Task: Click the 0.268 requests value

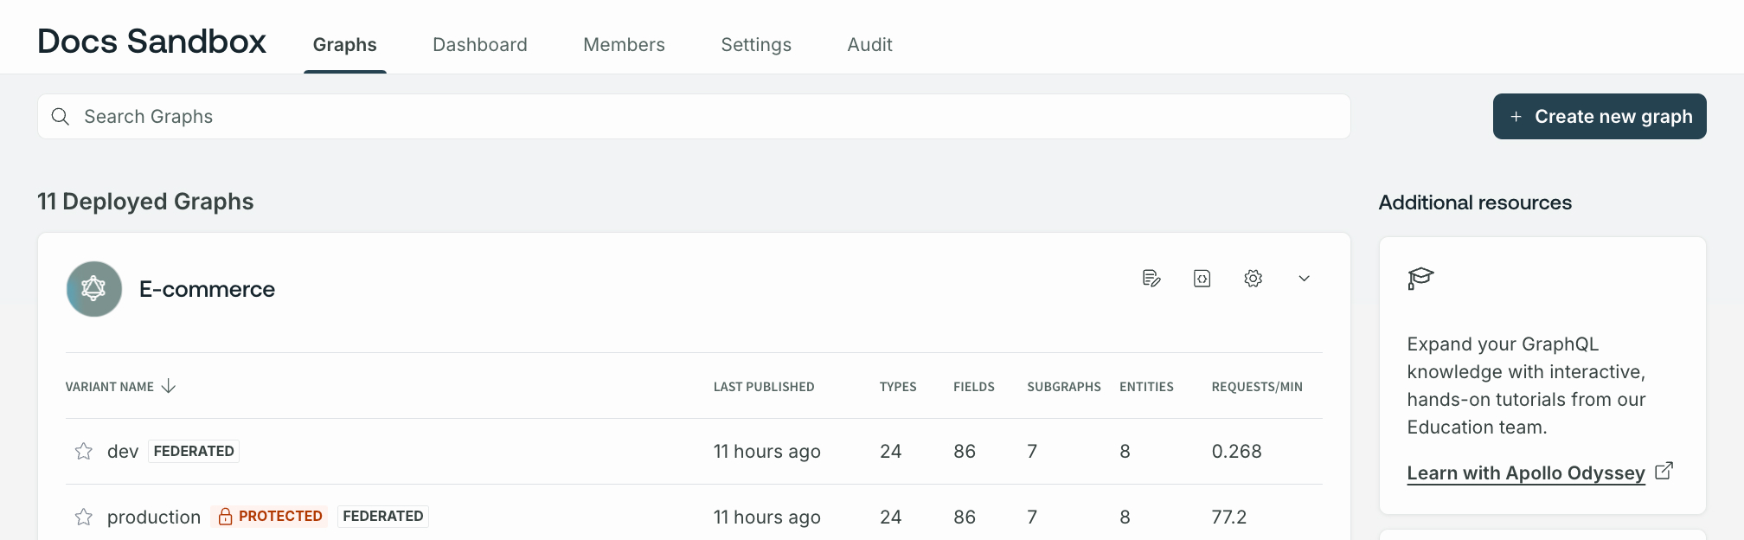Action: 1236,451
